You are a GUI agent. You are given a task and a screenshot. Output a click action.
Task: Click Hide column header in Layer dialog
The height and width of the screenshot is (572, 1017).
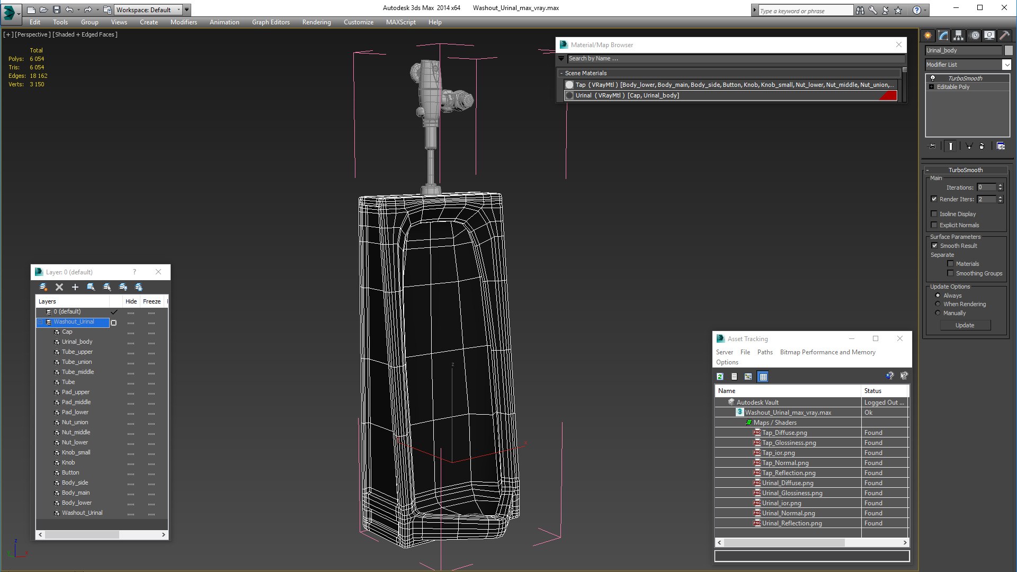point(131,301)
